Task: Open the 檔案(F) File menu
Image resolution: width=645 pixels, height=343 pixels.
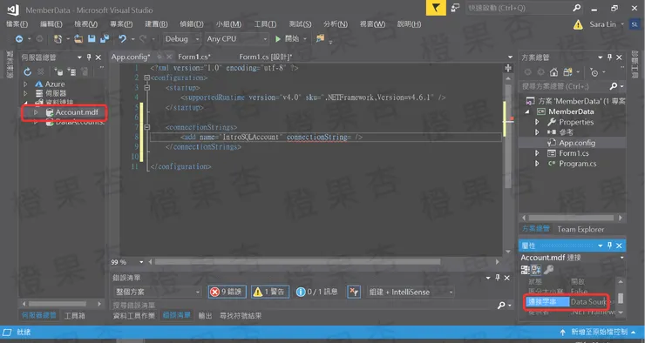Action: pyautogui.click(x=17, y=24)
